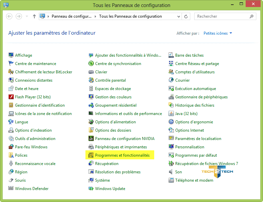The width and height of the screenshot is (263, 202).
Task: Open Groupement résidentiel link
Action: 116,105
